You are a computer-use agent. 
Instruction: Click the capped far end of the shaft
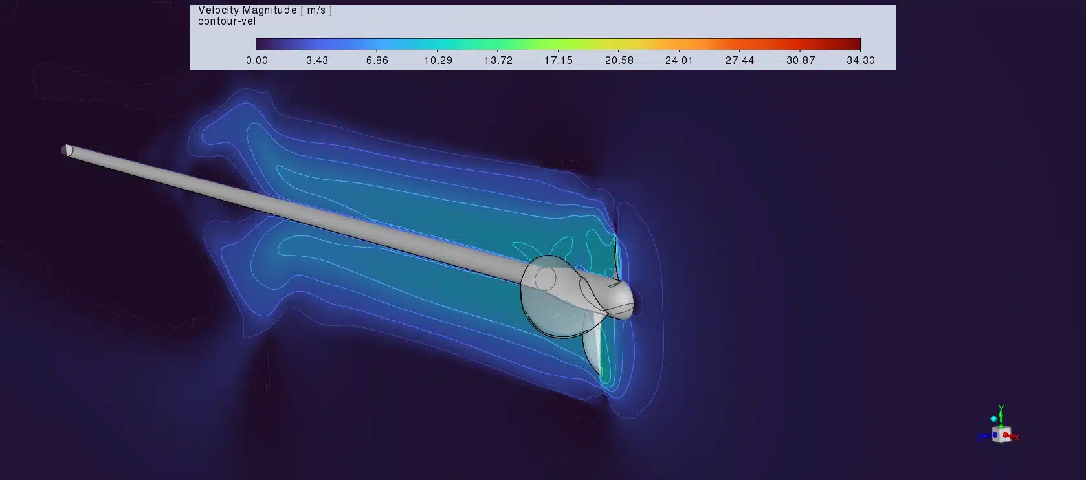tap(67, 150)
